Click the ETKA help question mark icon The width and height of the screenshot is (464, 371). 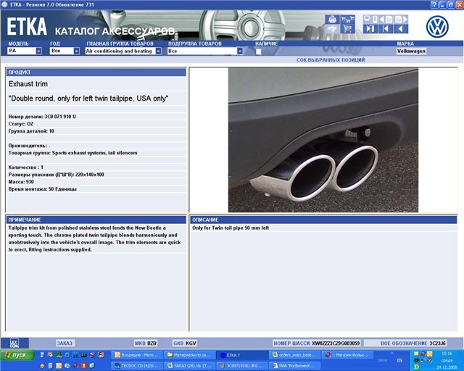(x=434, y=4)
